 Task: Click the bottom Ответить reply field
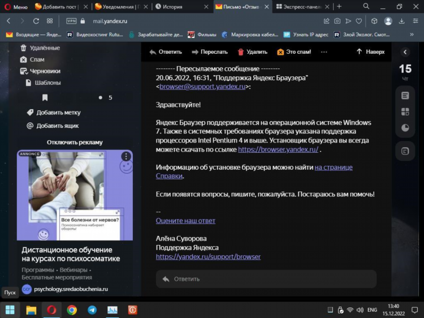tap(266, 279)
